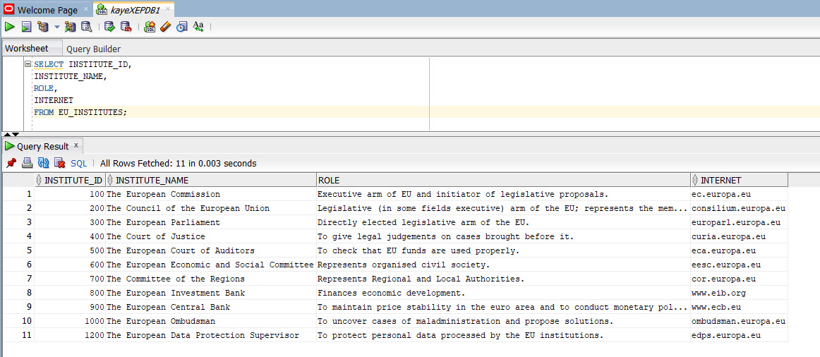Click the Autotrace toolbar icon

pyautogui.click(x=70, y=26)
